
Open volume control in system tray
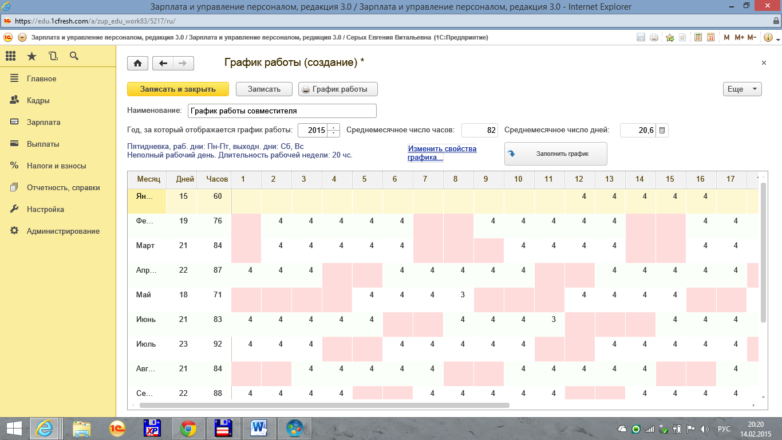pyautogui.click(x=705, y=429)
